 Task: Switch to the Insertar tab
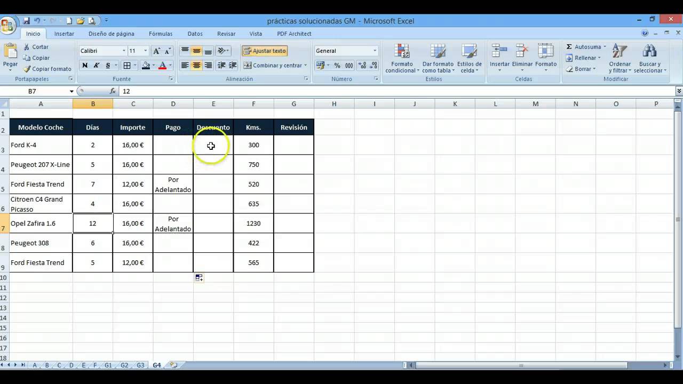[64, 34]
